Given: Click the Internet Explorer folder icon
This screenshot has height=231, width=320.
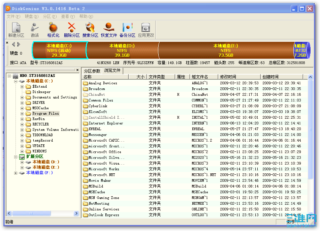Looking at the screenshot, I should tap(85, 123).
